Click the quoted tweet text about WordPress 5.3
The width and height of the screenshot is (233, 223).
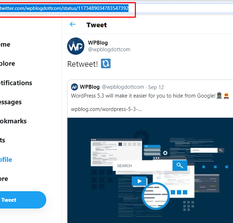pos(150,96)
